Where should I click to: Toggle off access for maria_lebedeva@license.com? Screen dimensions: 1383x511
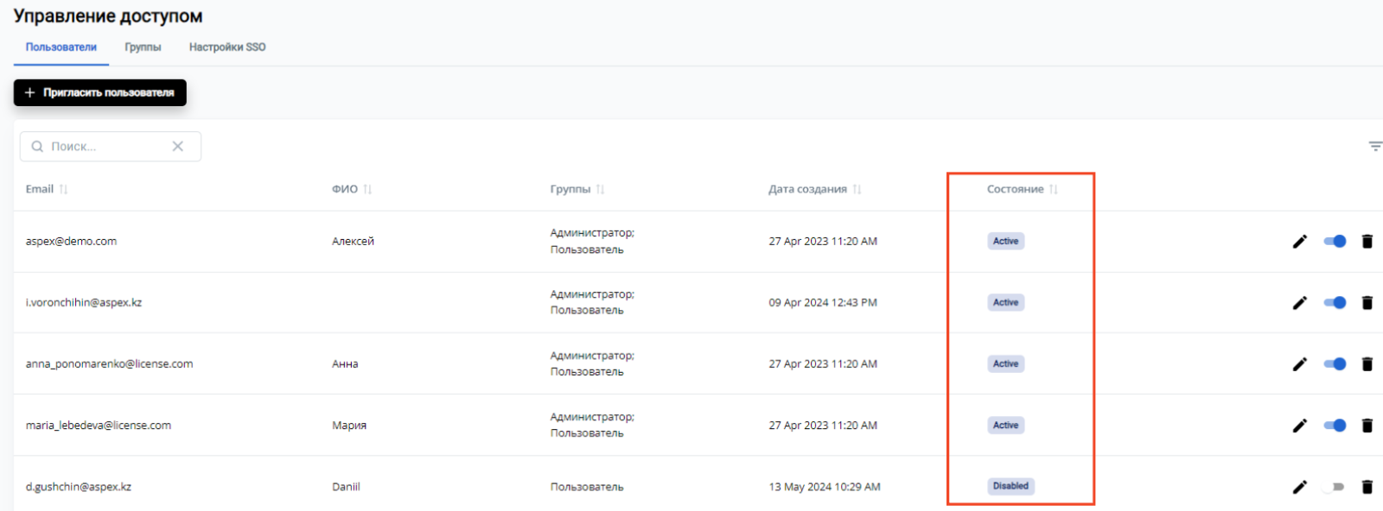[x=1335, y=426]
